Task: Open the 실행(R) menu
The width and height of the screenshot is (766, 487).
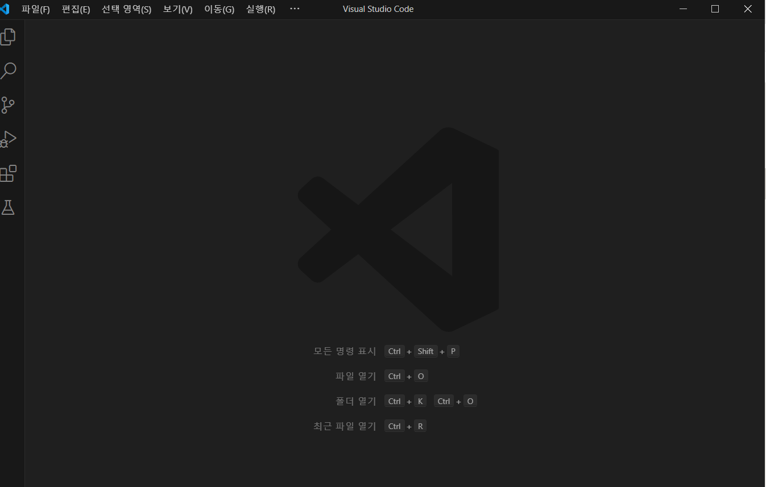Action: tap(260, 9)
